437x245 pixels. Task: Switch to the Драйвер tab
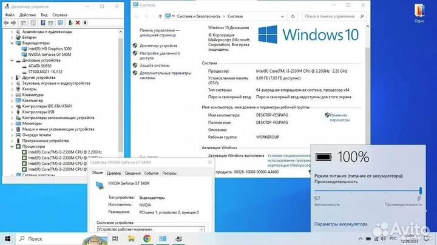(113, 173)
